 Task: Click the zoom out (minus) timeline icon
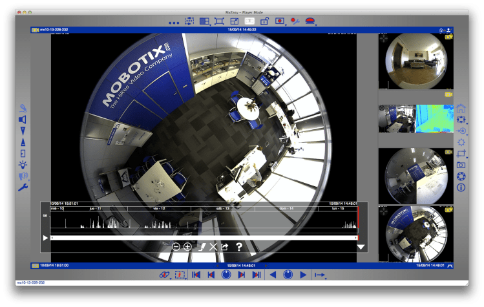point(176,247)
